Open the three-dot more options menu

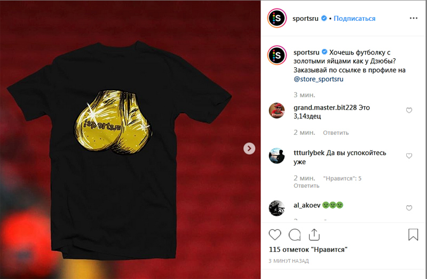(413, 18)
